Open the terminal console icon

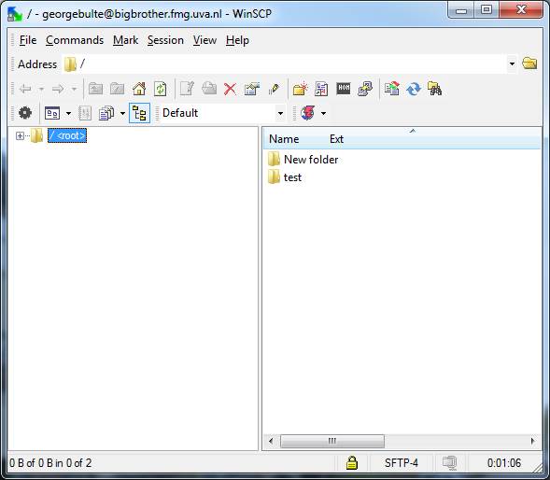point(344,88)
